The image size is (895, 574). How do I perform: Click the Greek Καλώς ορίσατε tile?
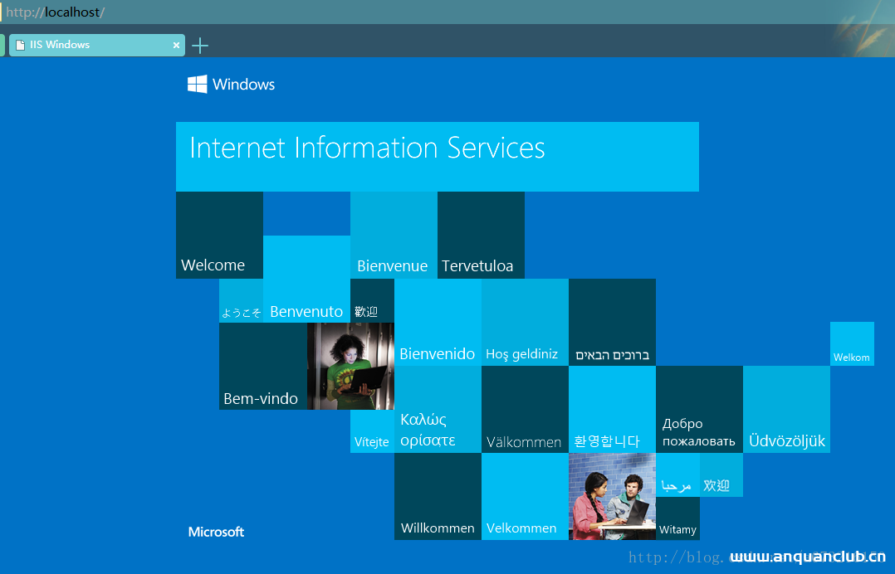438,409
